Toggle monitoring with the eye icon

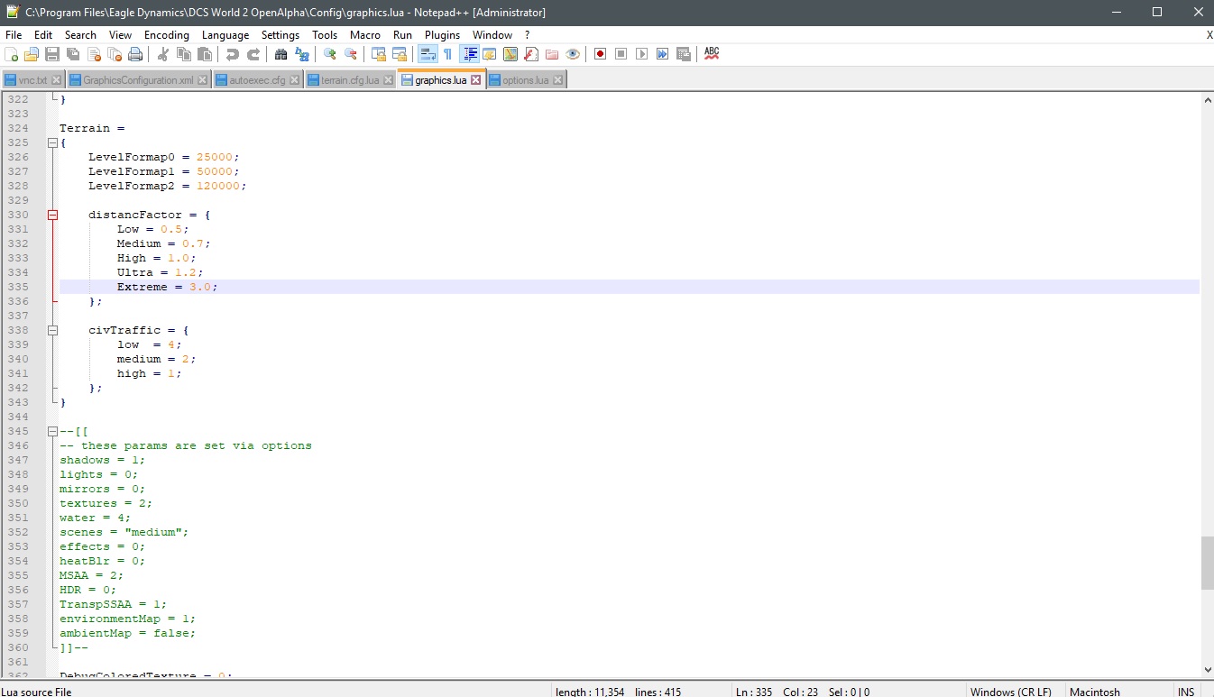[573, 54]
